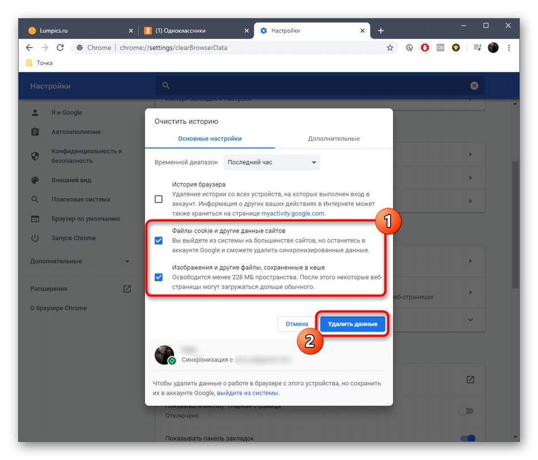Image resolution: width=538 pixels, height=460 pixels.
Task: Click the Удалить данные button
Action: click(352, 324)
